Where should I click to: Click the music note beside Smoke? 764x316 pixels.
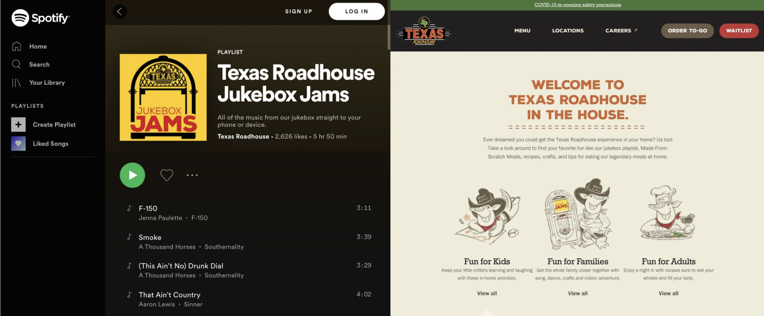(x=129, y=237)
